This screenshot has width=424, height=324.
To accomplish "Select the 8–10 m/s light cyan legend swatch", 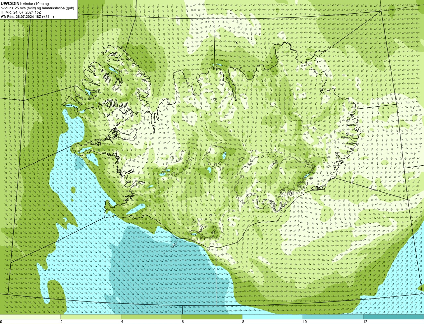I will pyautogui.click(x=273, y=317).
